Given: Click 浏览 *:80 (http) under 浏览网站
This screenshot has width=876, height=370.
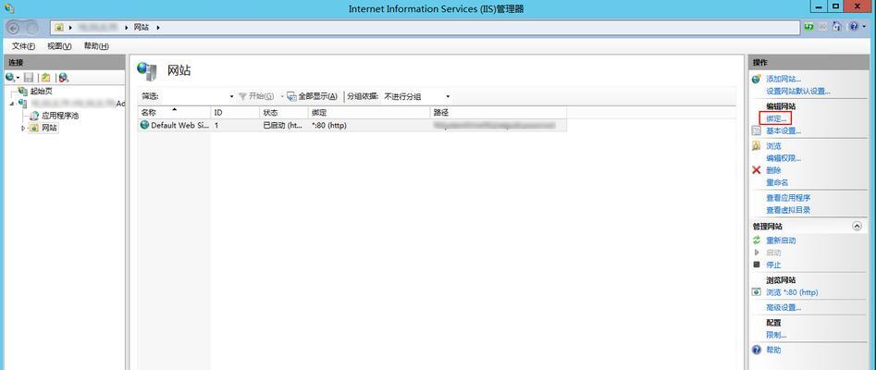Looking at the screenshot, I should [792, 292].
